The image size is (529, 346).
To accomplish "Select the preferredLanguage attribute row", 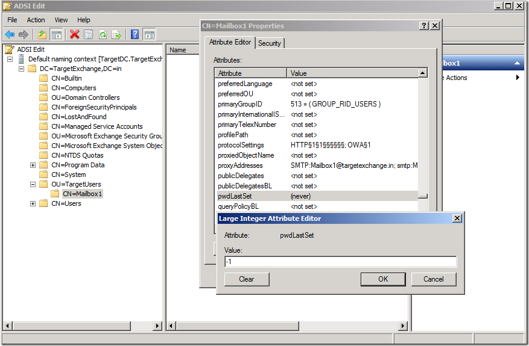I will 316,84.
